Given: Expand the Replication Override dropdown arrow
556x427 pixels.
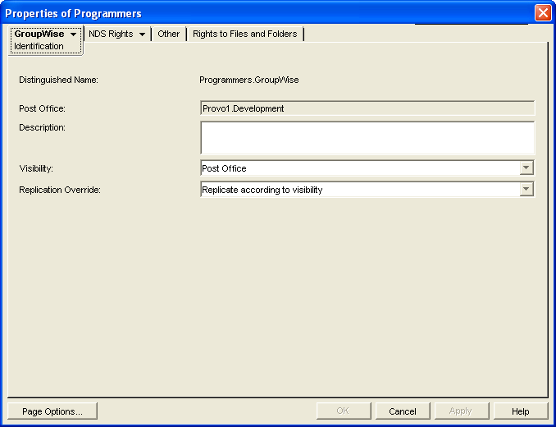Looking at the screenshot, I should 526,189.
